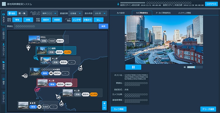Image resolution: width=220 pixels, height=113 pixels.
Task: Toggle the メンテ中 maintenance filter
Action: [x=77, y=20]
